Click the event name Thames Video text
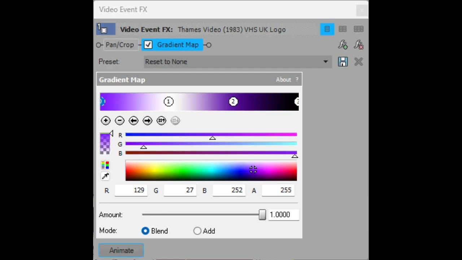 [x=232, y=30]
